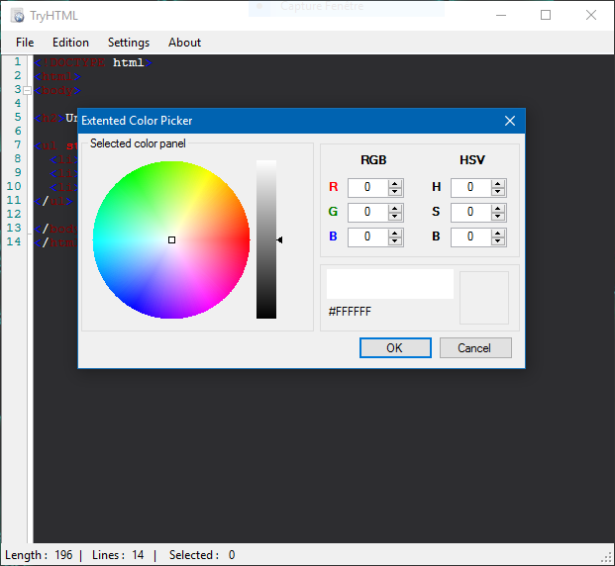The height and width of the screenshot is (566, 615).
Task: Click the R red value input field
Action: (x=367, y=187)
